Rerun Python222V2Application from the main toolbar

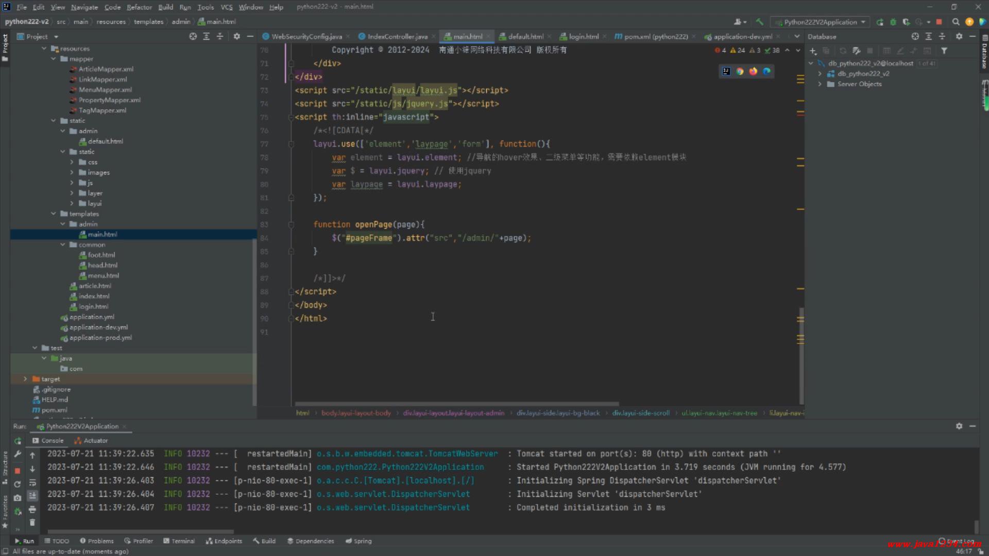click(880, 22)
